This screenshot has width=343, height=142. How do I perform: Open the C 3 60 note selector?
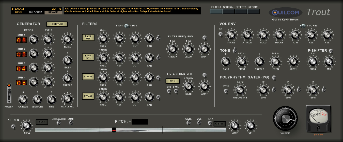(220, 124)
